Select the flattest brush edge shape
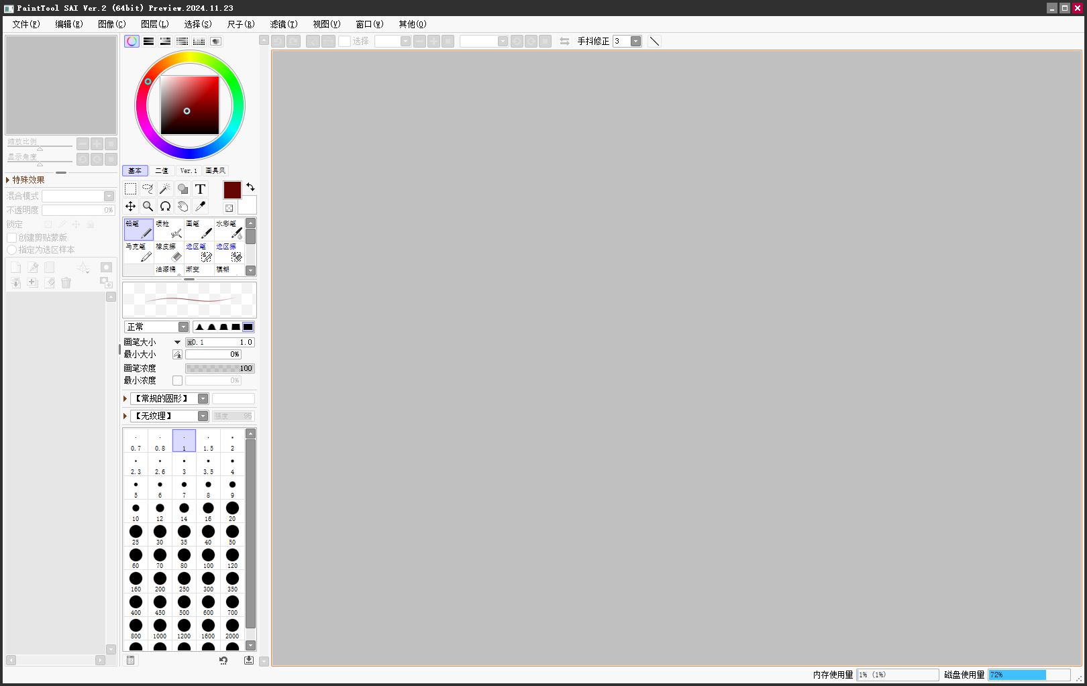The height and width of the screenshot is (686, 1087). coord(248,327)
